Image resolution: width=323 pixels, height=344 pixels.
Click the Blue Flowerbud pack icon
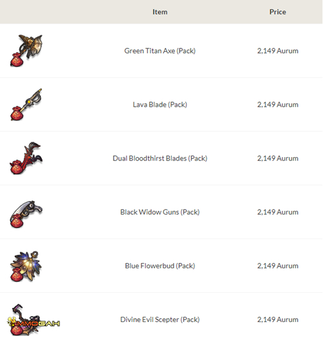[x=26, y=266]
